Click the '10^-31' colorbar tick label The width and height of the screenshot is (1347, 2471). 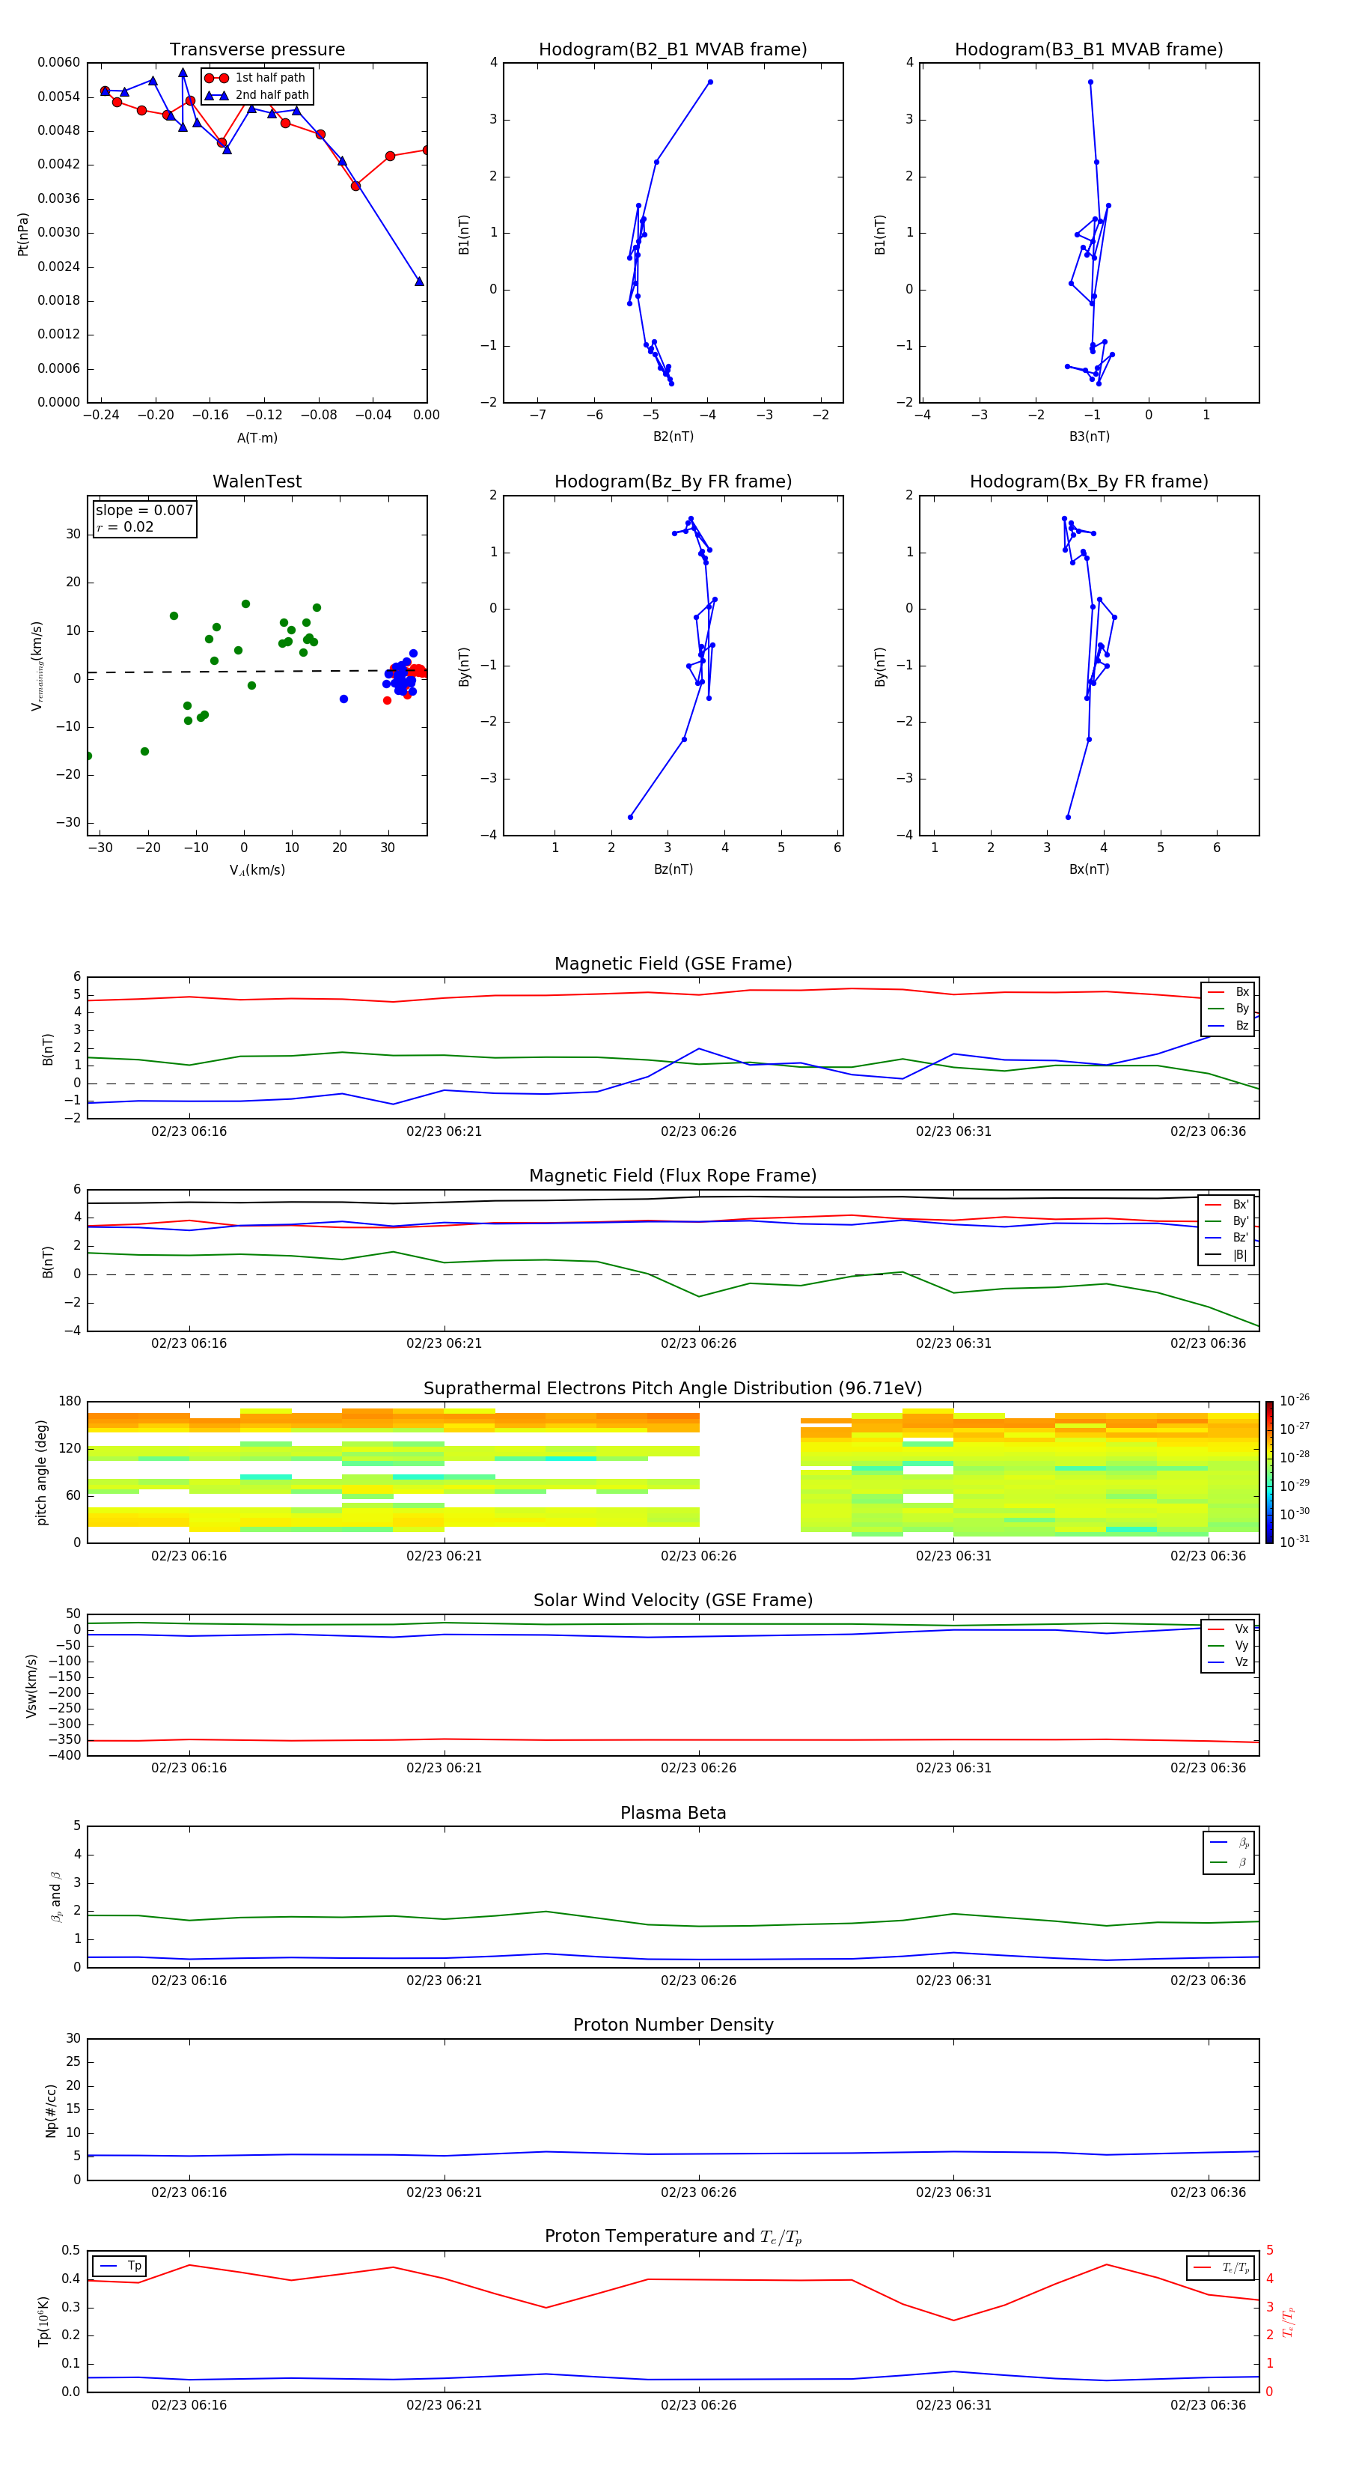point(1295,1543)
